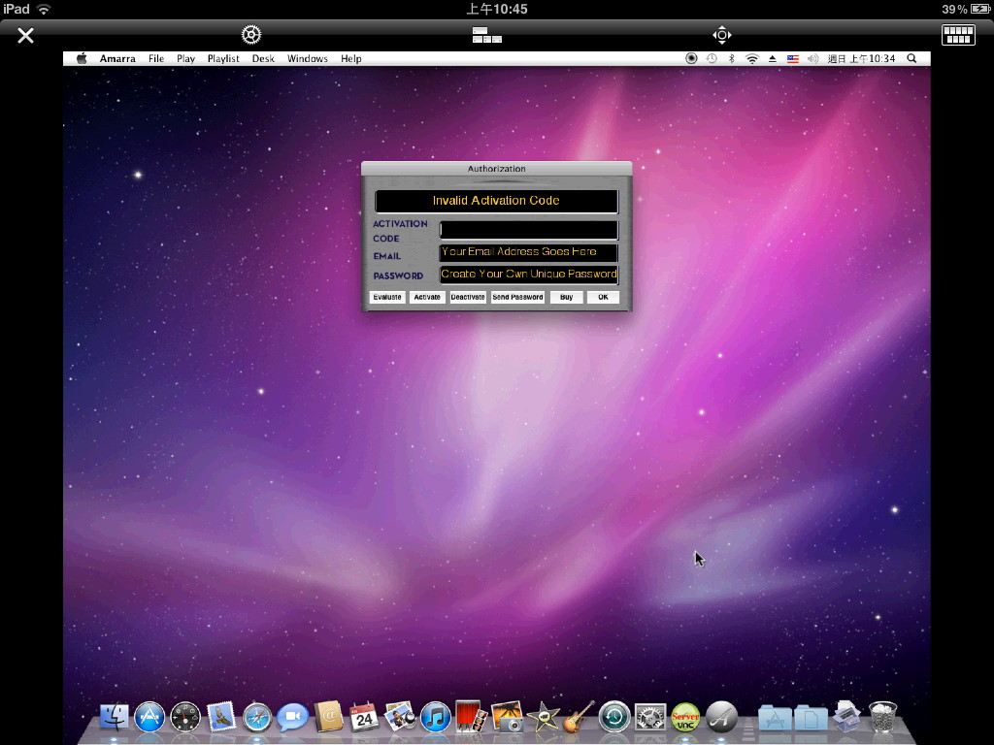
Task: Open the Desk menu
Action: [x=263, y=58]
